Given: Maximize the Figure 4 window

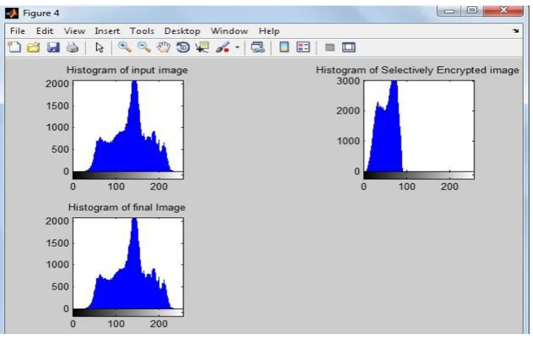Looking at the screenshot, I should 472,11.
